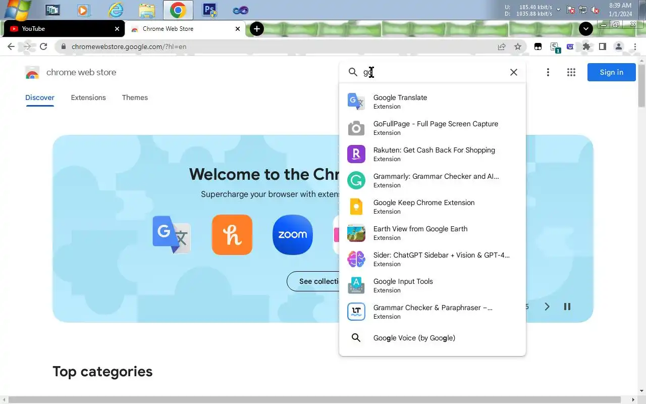Go to next banner slide arrow
The height and width of the screenshot is (404, 646).
click(547, 307)
